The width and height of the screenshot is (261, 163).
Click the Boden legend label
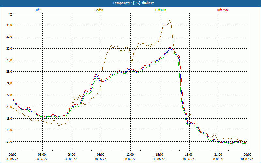click(99, 10)
